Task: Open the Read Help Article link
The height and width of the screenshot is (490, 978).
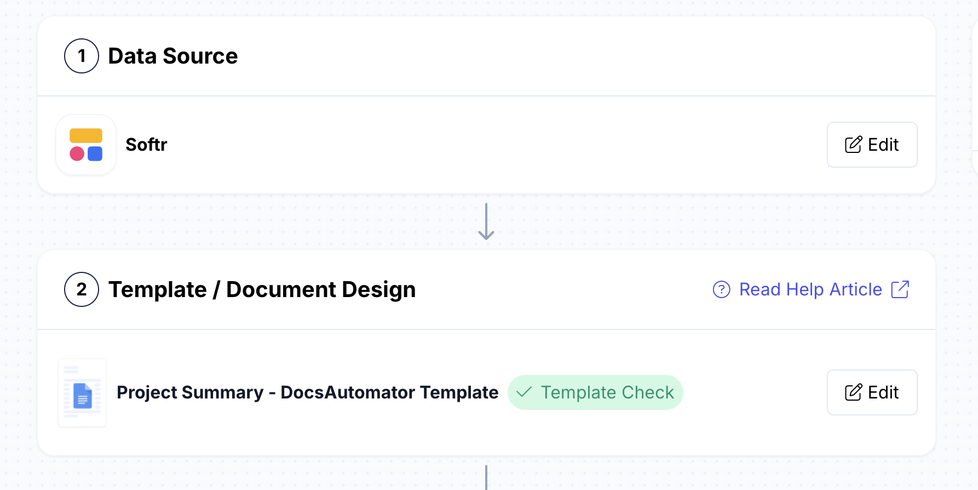Action: (x=810, y=289)
